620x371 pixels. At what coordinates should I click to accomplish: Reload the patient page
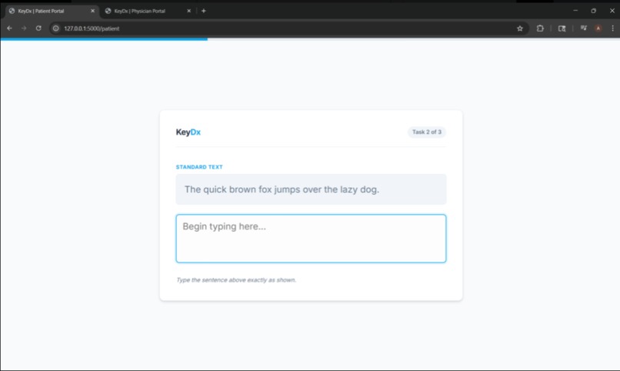[x=38, y=28]
